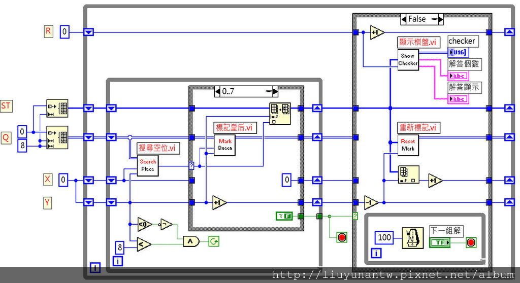
Task: Click the red X label
Action: tap(47, 180)
